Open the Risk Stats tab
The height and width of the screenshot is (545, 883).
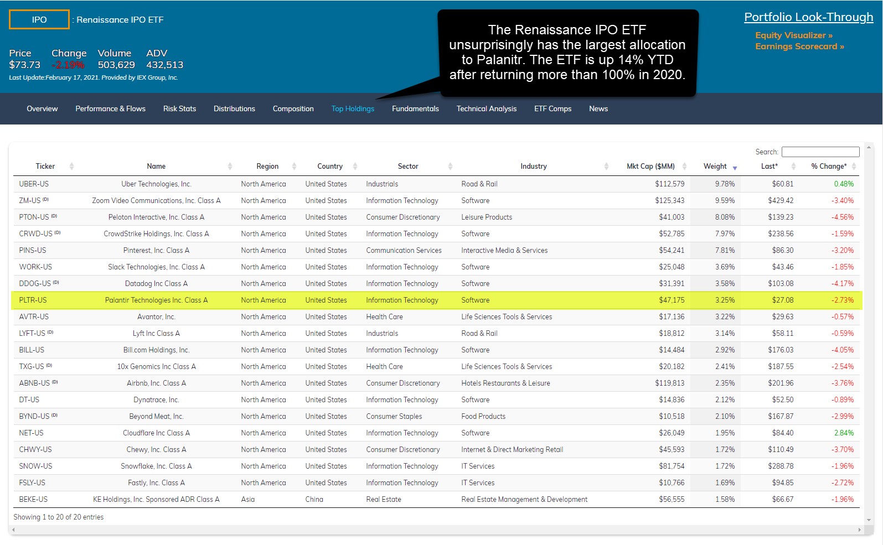click(179, 109)
